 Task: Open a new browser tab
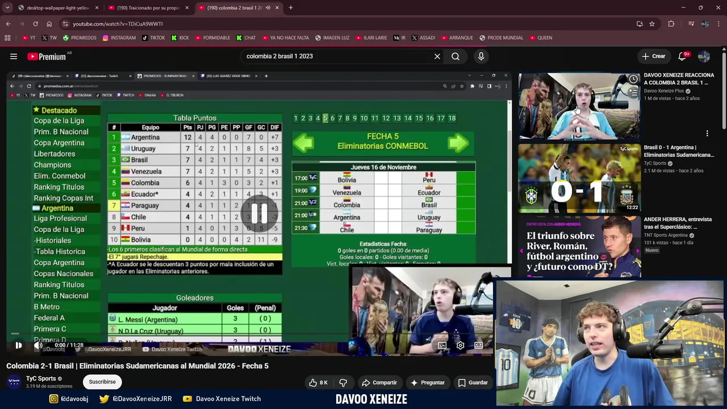point(291,8)
